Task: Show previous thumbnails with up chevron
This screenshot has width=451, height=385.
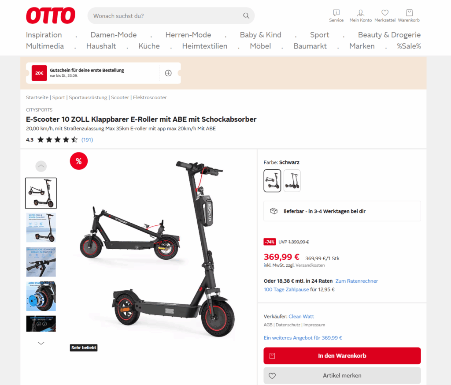Action: (x=41, y=166)
